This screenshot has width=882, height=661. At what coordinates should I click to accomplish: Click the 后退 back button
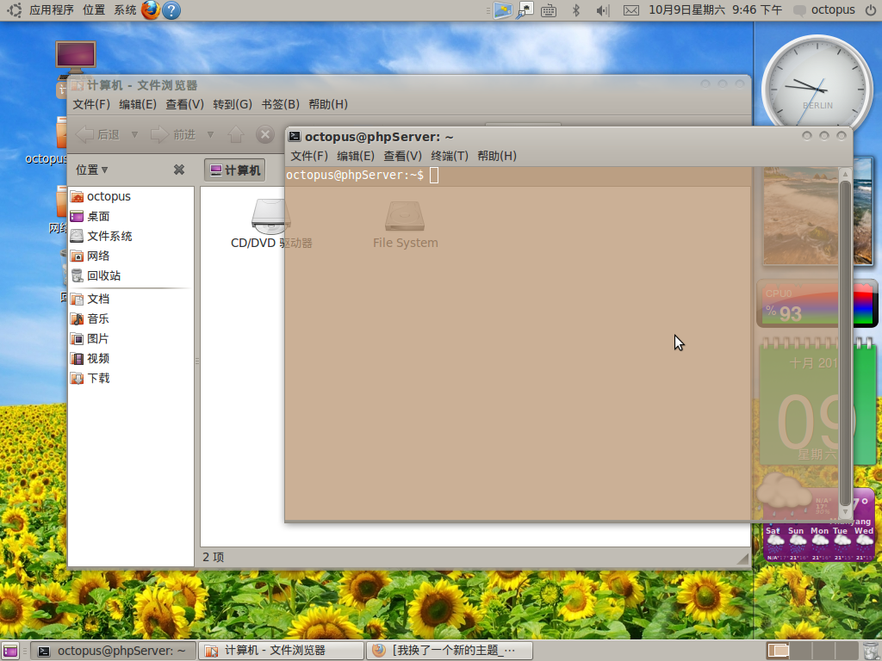pyautogui.click(x=98, y=135)
